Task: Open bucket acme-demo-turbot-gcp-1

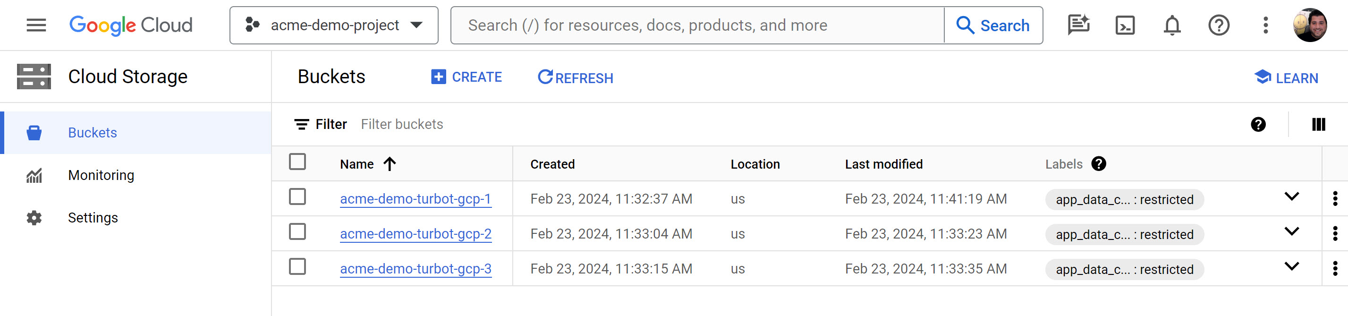Action: (415, 199)
